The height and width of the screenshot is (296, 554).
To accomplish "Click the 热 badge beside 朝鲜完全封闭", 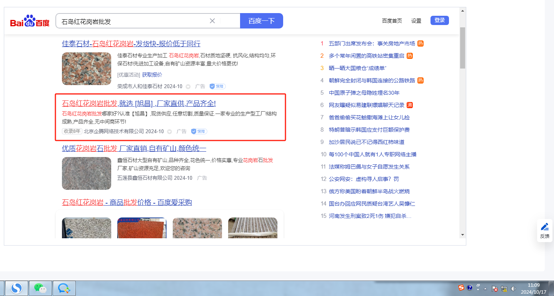I will point(421,80).
